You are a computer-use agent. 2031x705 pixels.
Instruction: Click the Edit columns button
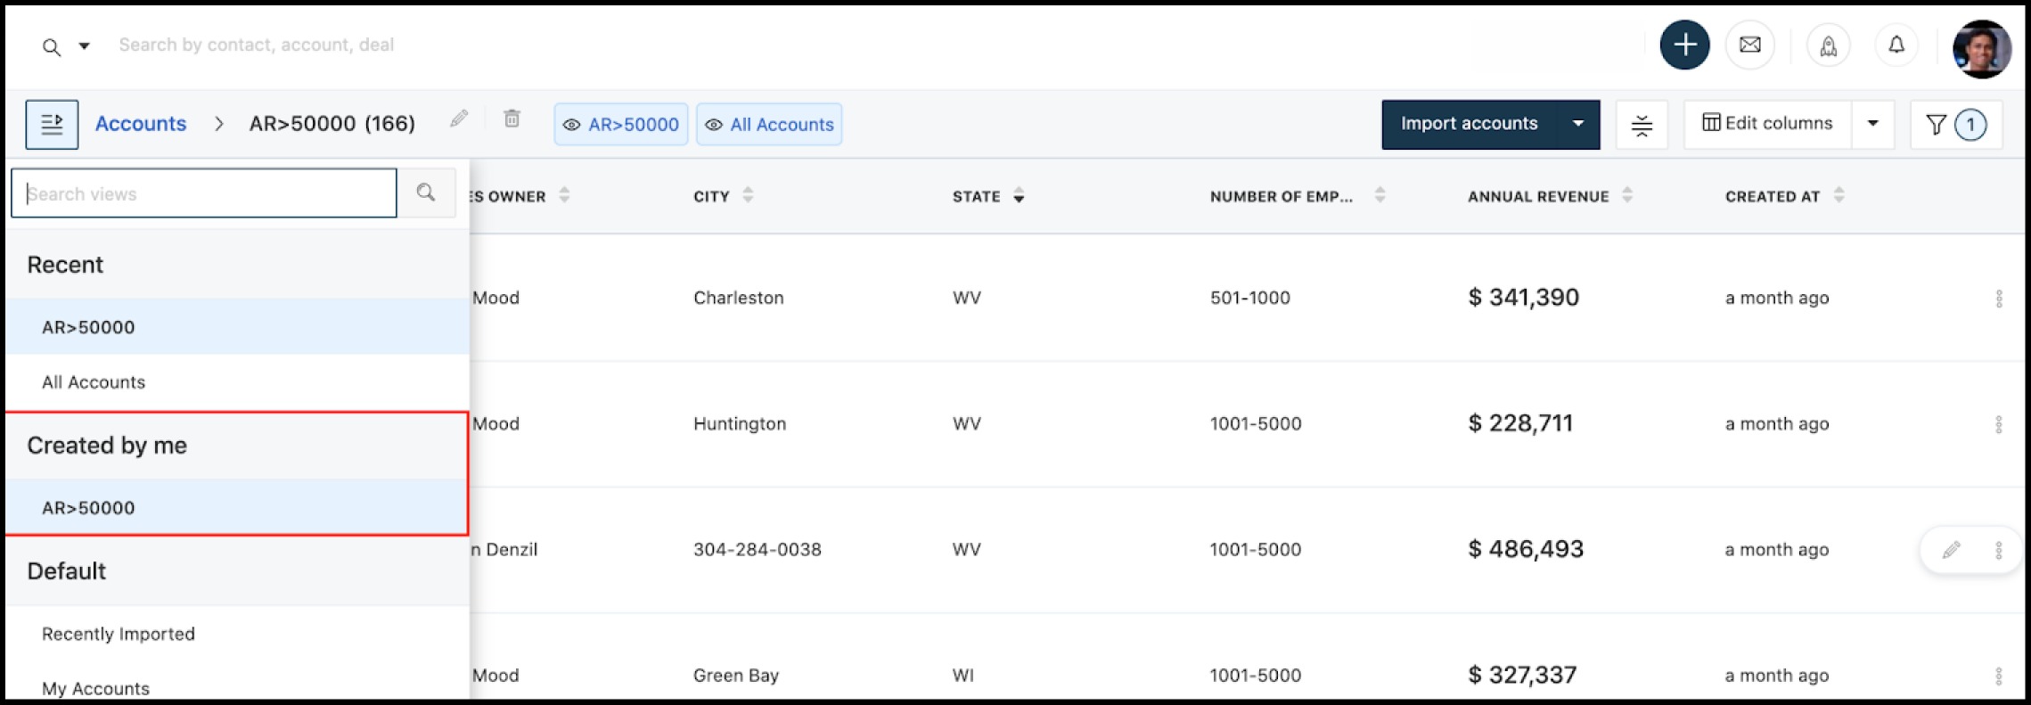click(1767, 124)
